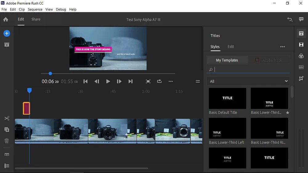The height and width of the screenshot is (173, 308).
Task: Delete clip with trash icon
Action: point(7,141)
